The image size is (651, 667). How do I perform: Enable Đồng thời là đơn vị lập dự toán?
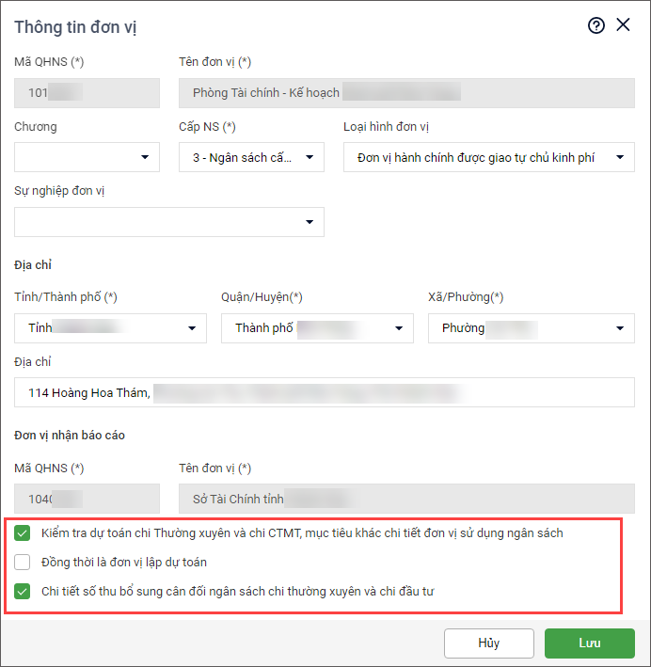point(23,563)
